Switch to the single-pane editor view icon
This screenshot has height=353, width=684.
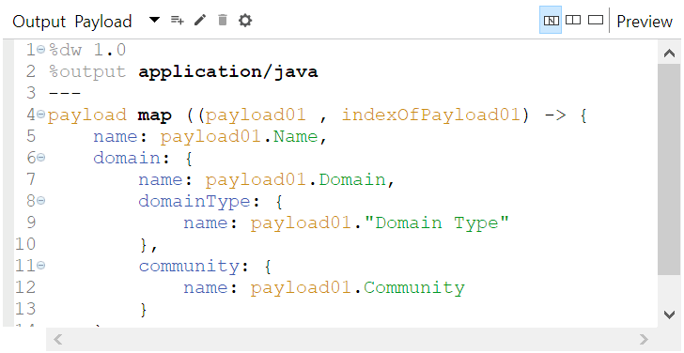pyautogui.click(x=596, y=20)
